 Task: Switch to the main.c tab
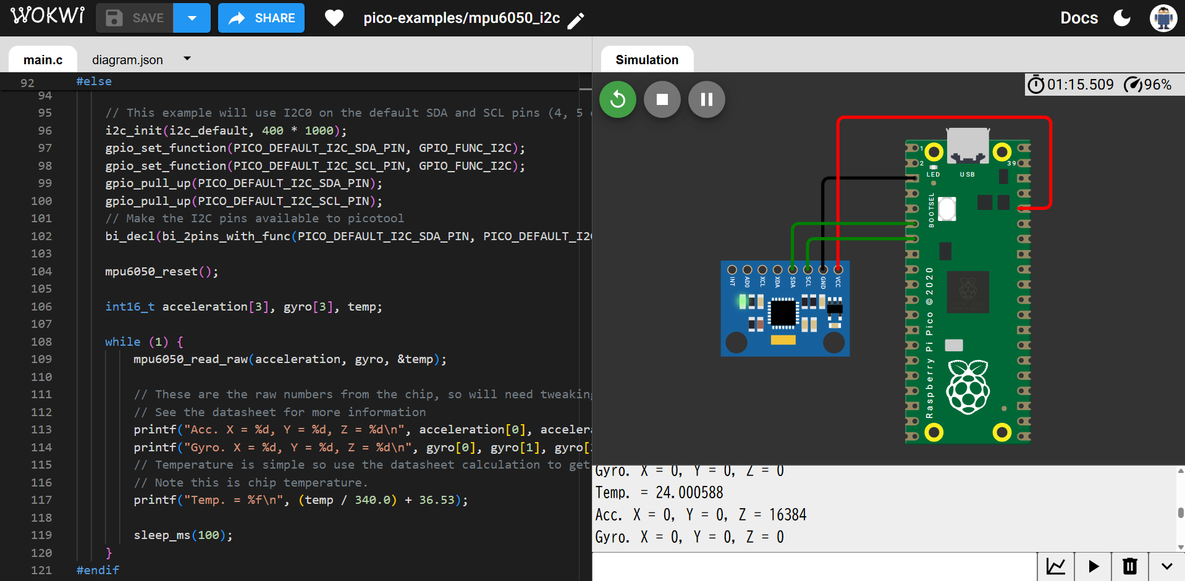point(43,60)
